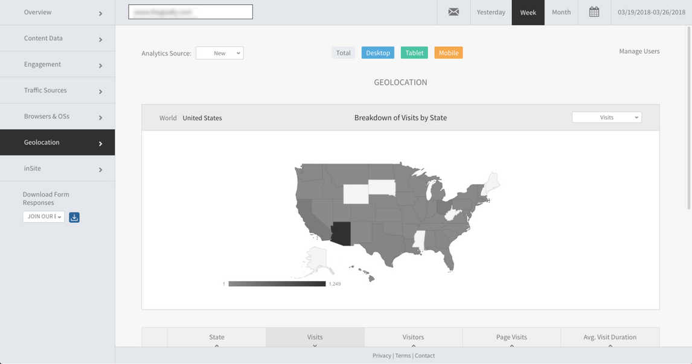Viewport: 692px width, 364px height.
Task: Expand the Overview menu chevron arrow
Action: point(100,13)
